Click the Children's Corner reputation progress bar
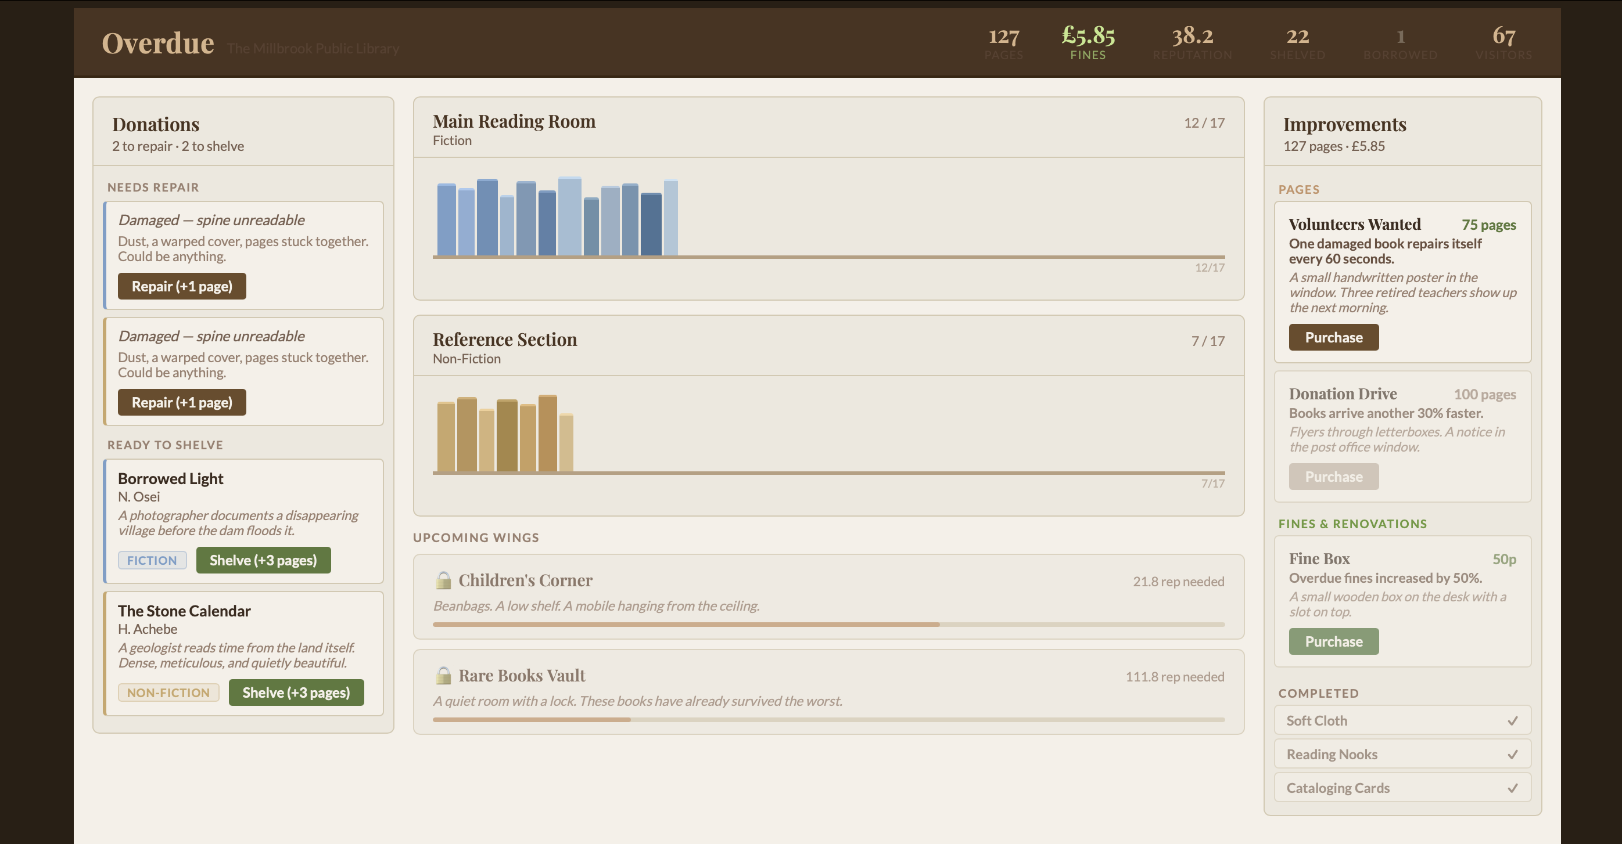This screenshot has width=1622, height=844. pyautogui.click(x=828, y=625)
